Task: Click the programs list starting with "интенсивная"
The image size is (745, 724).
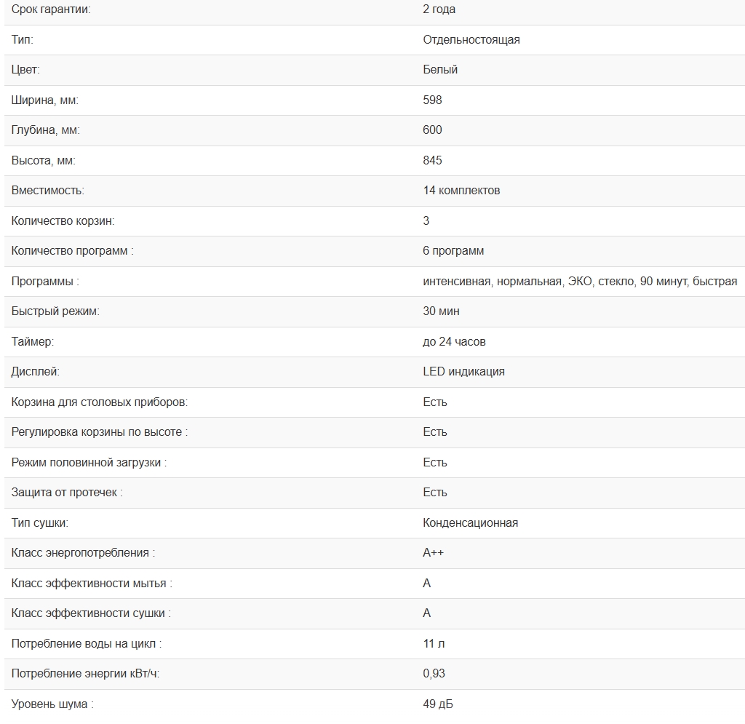Action: 580,282
